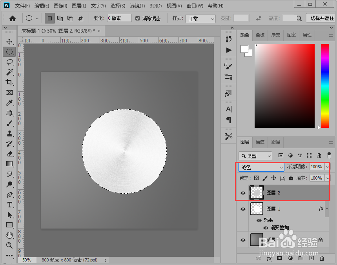
Task: Open the 不透明度 opacity dropdown arrow
Action: (x=328, y=167)
